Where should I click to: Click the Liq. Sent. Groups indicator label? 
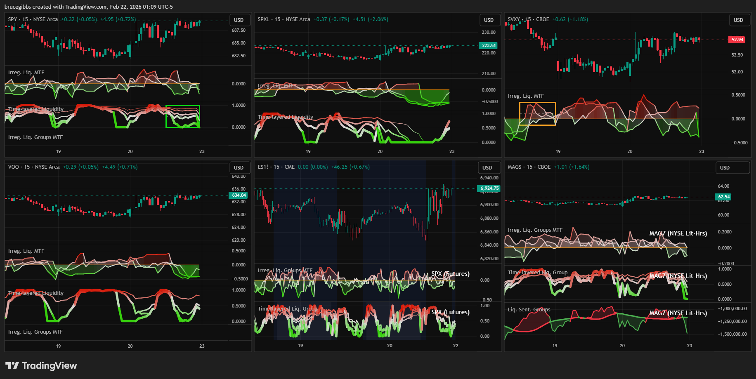pyautogui.click(x=529, y=310)
